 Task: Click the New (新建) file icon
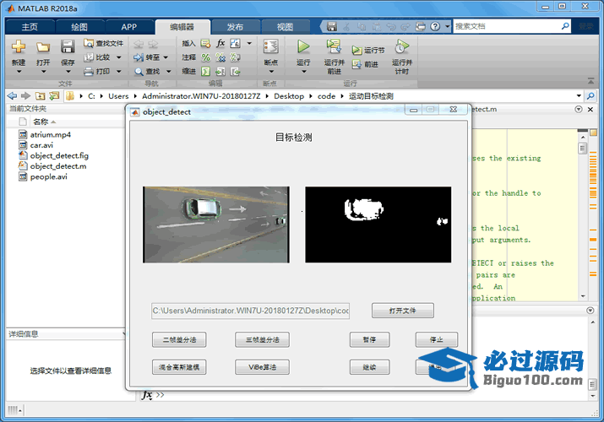[18, 47]
